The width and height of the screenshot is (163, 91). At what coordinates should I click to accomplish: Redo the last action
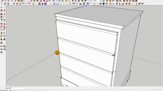click(77, 4)
